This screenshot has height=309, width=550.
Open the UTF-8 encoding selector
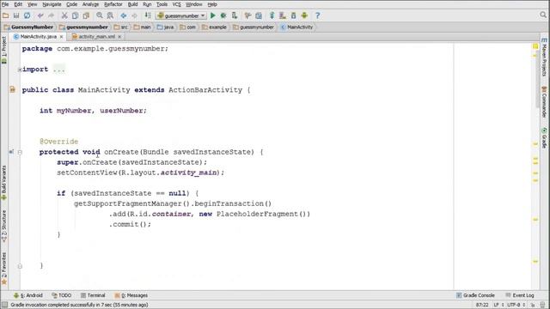pyautogui.click(x=516, y=305)
